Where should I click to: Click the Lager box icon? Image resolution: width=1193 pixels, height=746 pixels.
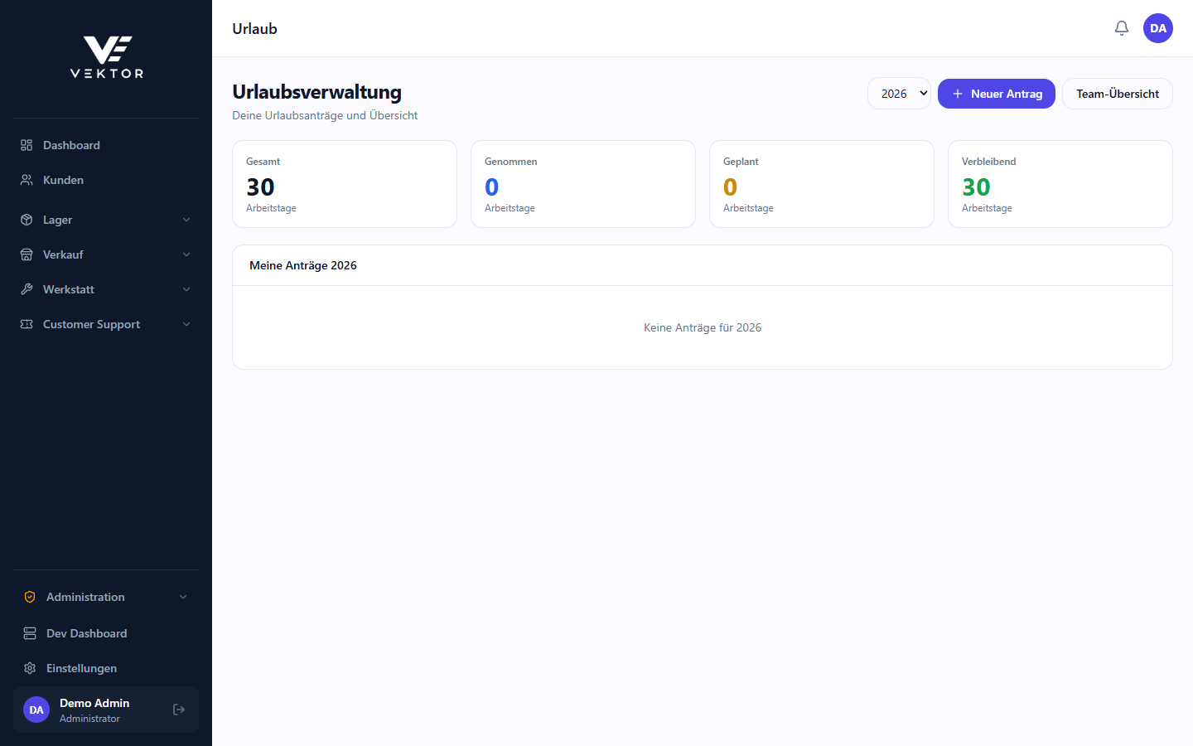pyautogui.click(x=27, y=220)
